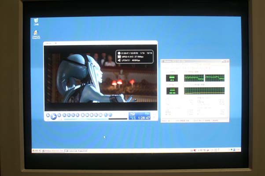Click the LPCM 5.1 audio line in the overlay
The width and height of the screenshot is (265, 176).
(131, 60)
